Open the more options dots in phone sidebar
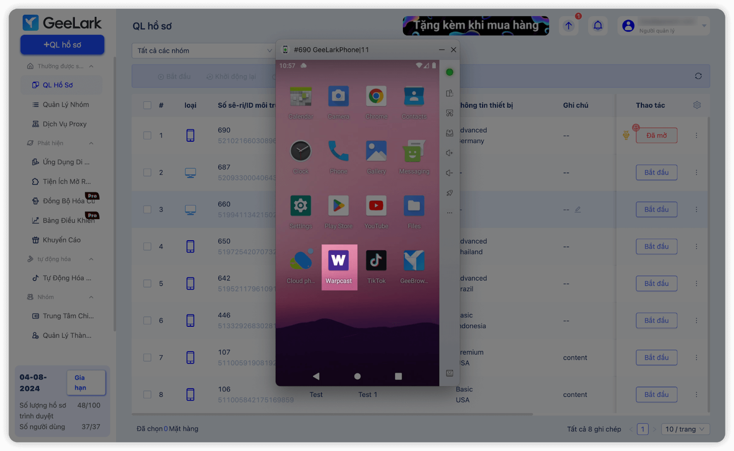This screenshot has width=734, height=451. click(450, 213)
